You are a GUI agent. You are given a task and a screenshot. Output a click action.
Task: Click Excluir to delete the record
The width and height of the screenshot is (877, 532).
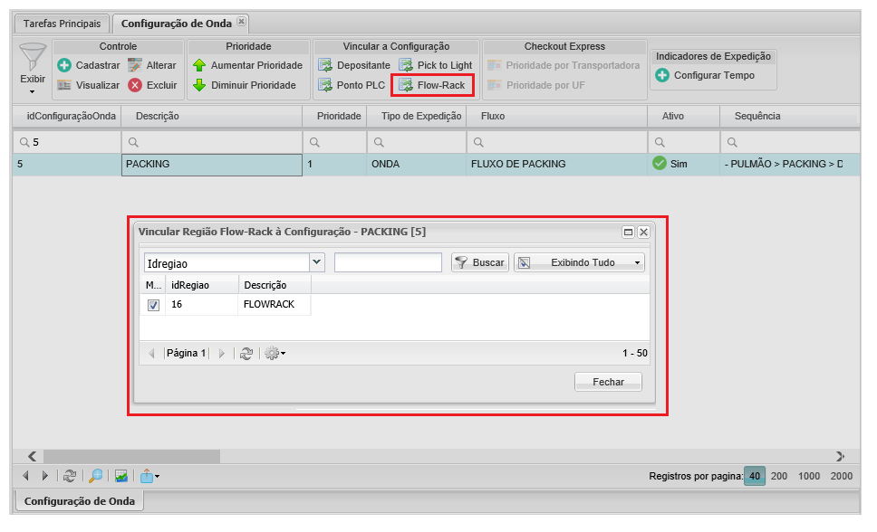pos(152,85)
